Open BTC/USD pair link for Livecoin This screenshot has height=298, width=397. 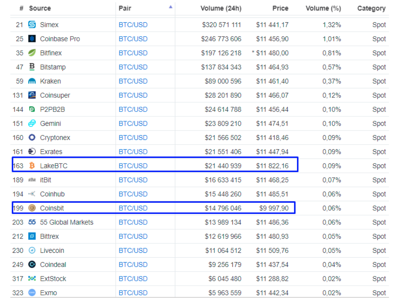[x=133, y=250]
